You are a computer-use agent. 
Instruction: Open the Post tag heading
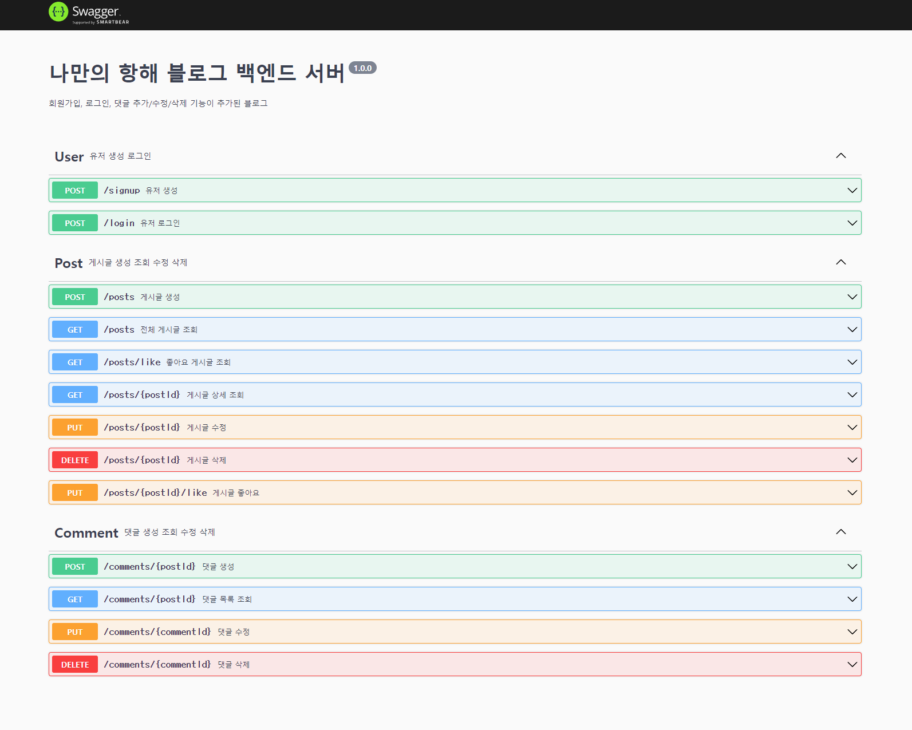[x=69, y=263]
